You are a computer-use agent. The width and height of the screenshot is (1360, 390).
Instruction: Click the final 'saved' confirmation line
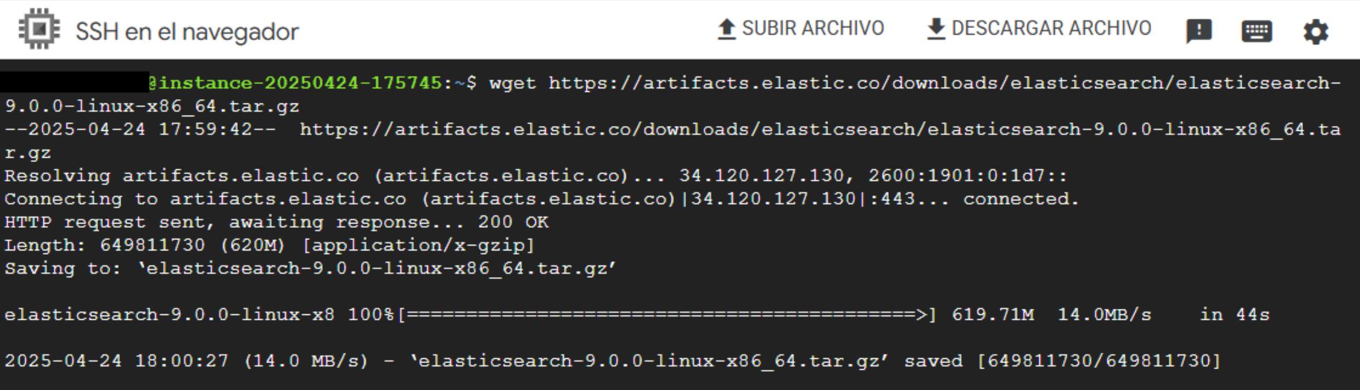(x=613, y=361)
